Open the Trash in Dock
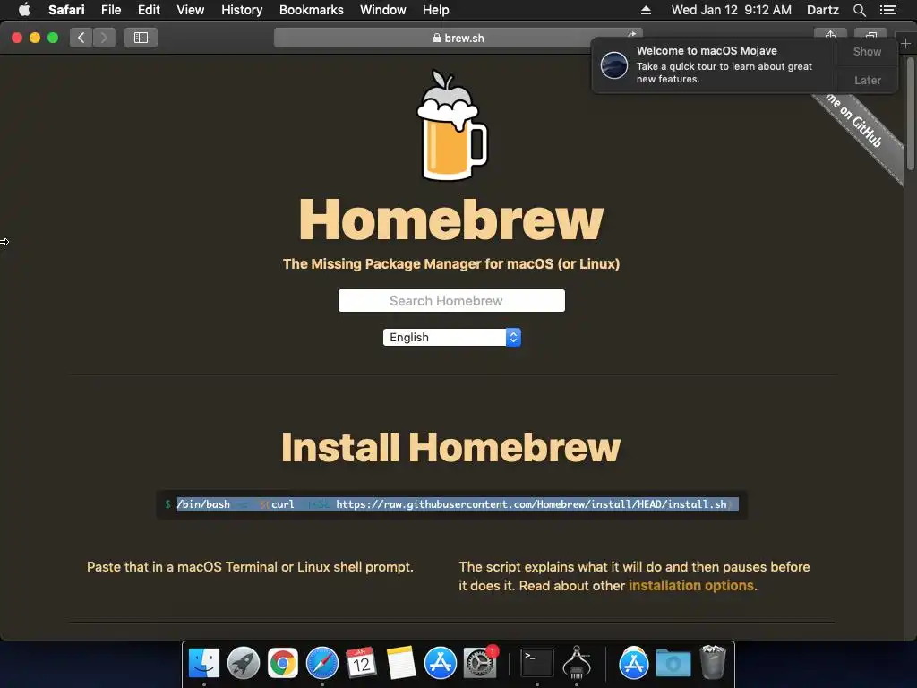 tap(713, 662)
